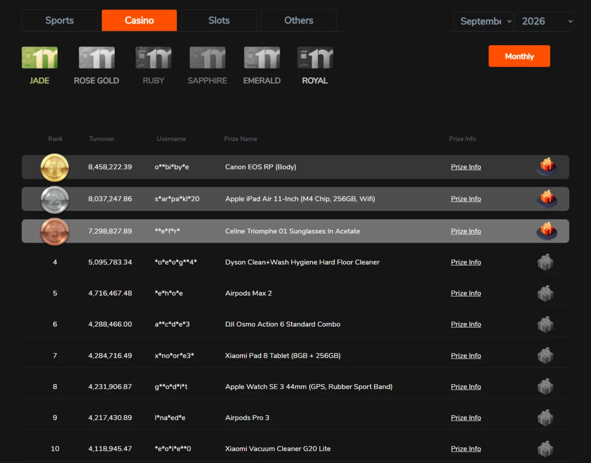This screenshot has width=591, height=463.
Task: Open red gift box for Apple iPad Air
Action: [x=547, y=198]
